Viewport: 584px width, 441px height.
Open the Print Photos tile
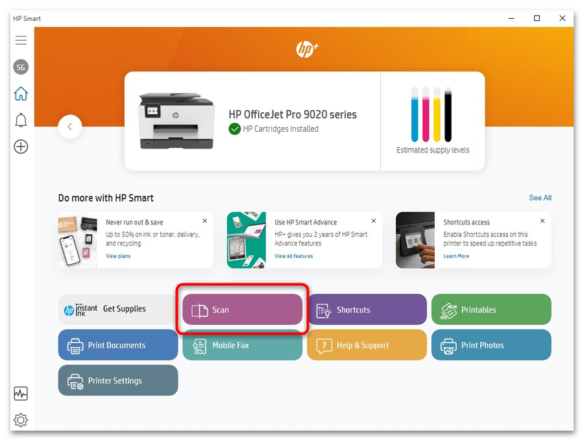coord(491,345)
